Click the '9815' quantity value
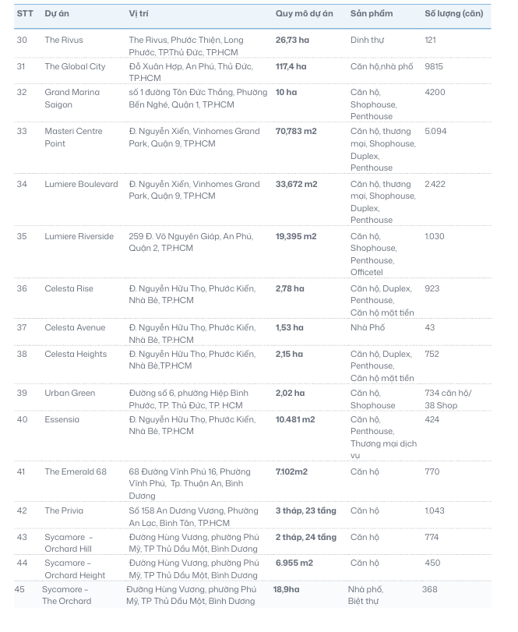 pos(434,66)
